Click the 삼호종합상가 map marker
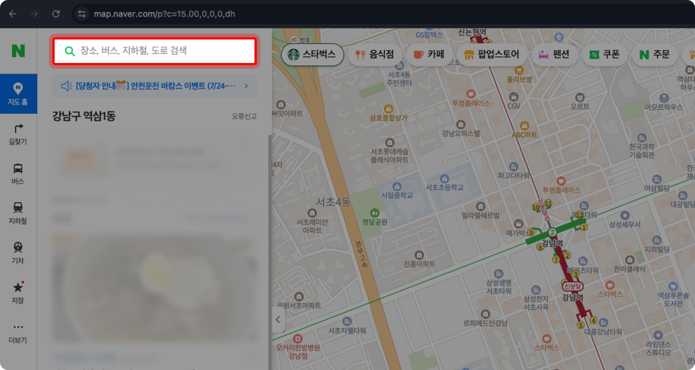This screenshot has height=370, width=695. click(x=388, y=109)
